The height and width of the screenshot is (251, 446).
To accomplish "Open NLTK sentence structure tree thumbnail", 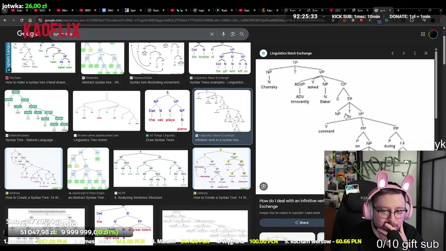I will (151, 169).
